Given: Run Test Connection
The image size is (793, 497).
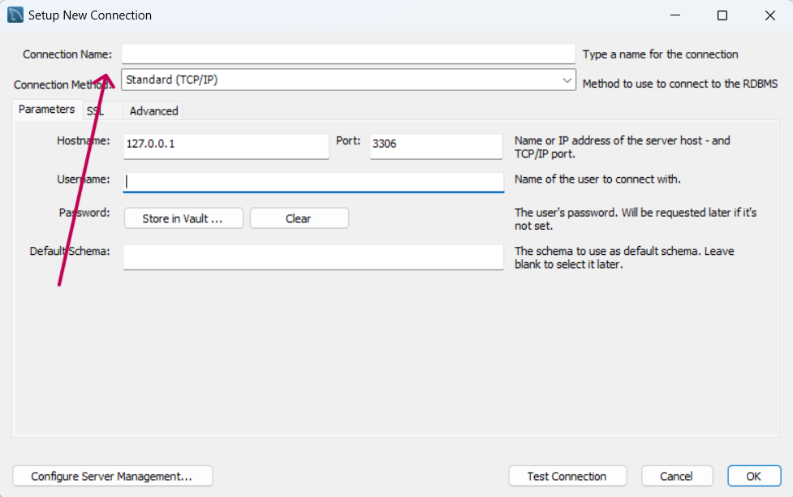Looking at the screenshot, I should pos(567,476).
